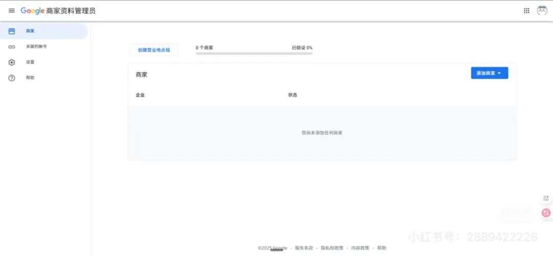Open the 服务条款 footer link
The height and width of the screenshot is (256, 553).
[x=304, y=248]
